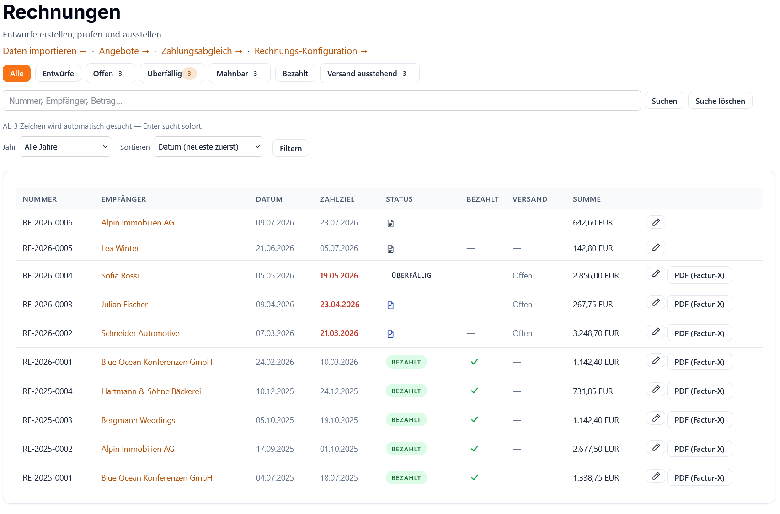The image size is (780, 514).
Task: Open the Jahr dropdown showing Alle Jahre
Action: click(x=65, y=147)
